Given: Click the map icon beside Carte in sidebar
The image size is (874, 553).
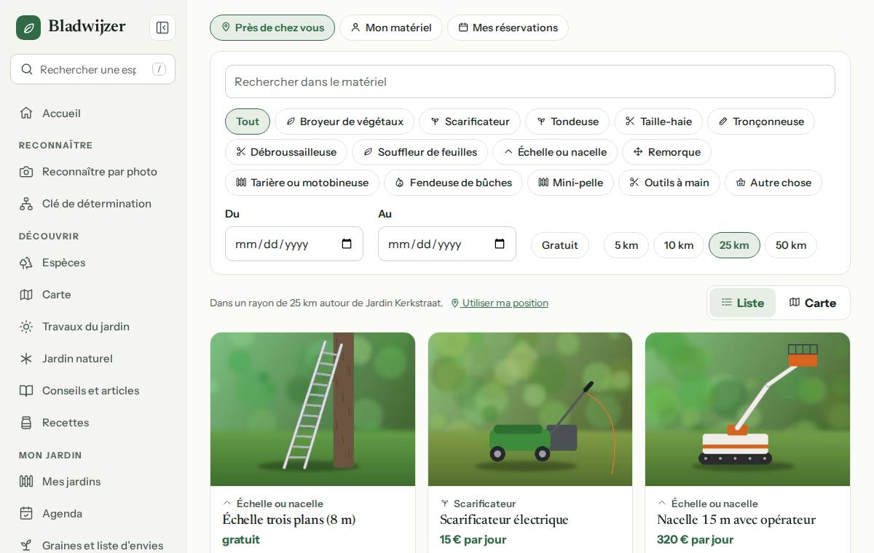Looking at the screenshot, I should [x=26, y=295].
